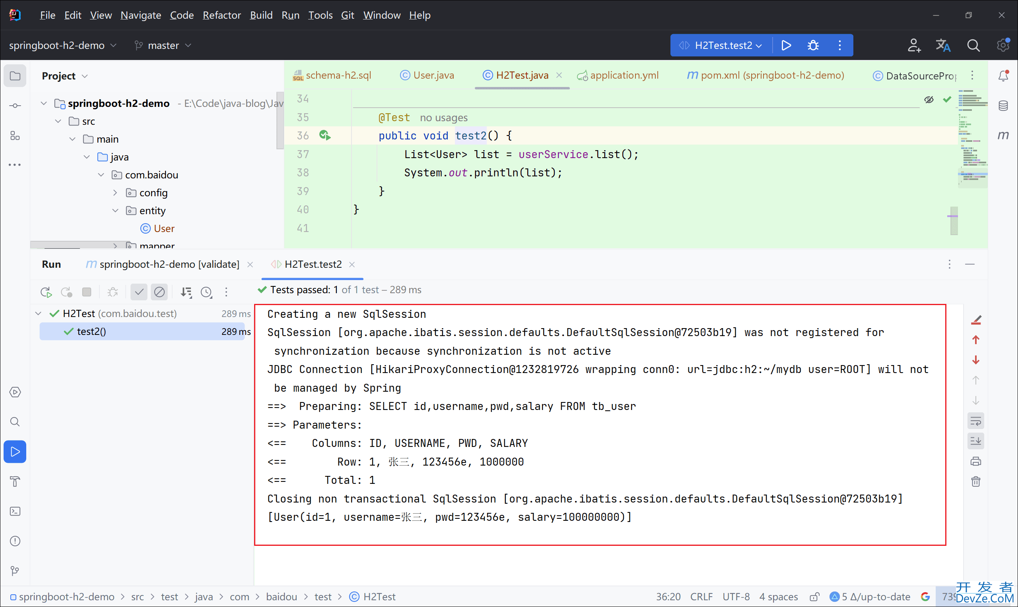1018x607 pixels.
Task: Sort test results alphabetically
Action: [x=186, y=292]
